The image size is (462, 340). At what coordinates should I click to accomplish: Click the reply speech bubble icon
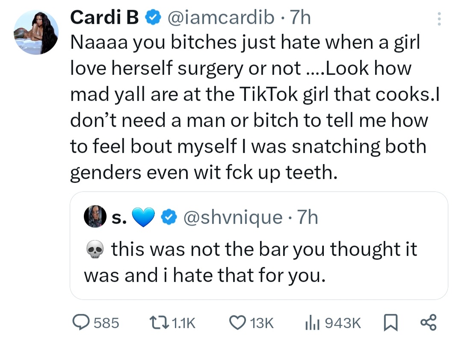tap(80, 322)
